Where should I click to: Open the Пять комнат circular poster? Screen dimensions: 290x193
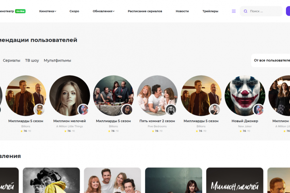coord(157,95)
